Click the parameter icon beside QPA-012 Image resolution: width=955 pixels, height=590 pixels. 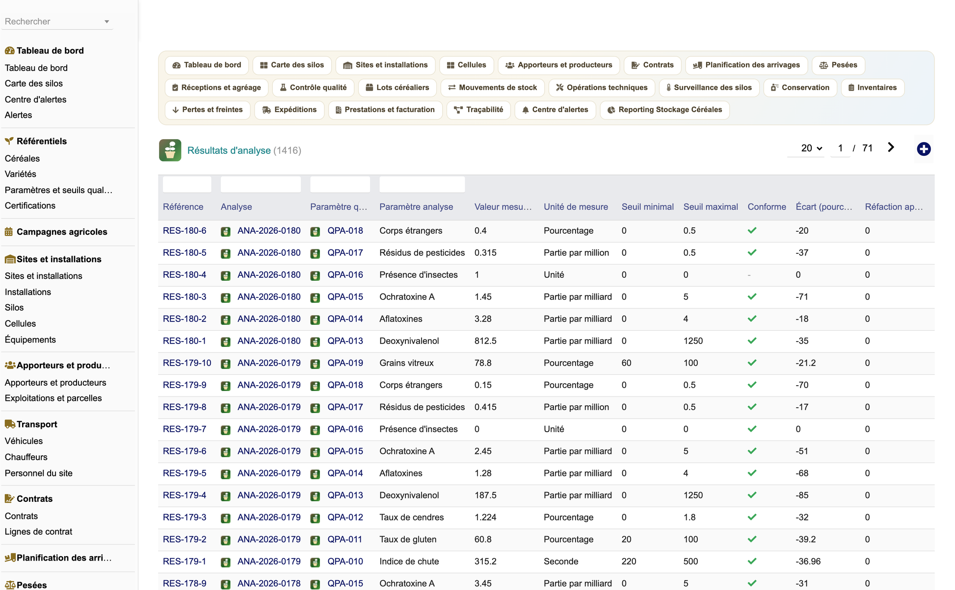[315, 518]
